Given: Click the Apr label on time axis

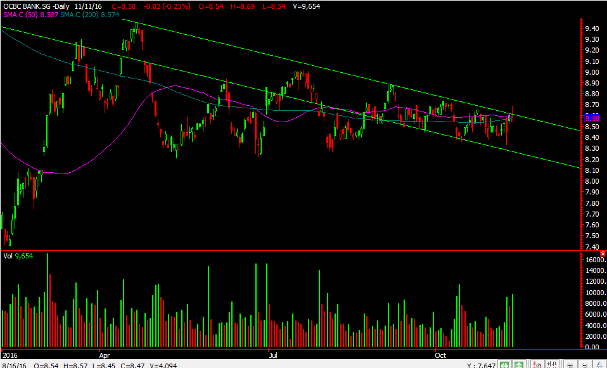Looking at the screenshot, I should coord(105,355).
